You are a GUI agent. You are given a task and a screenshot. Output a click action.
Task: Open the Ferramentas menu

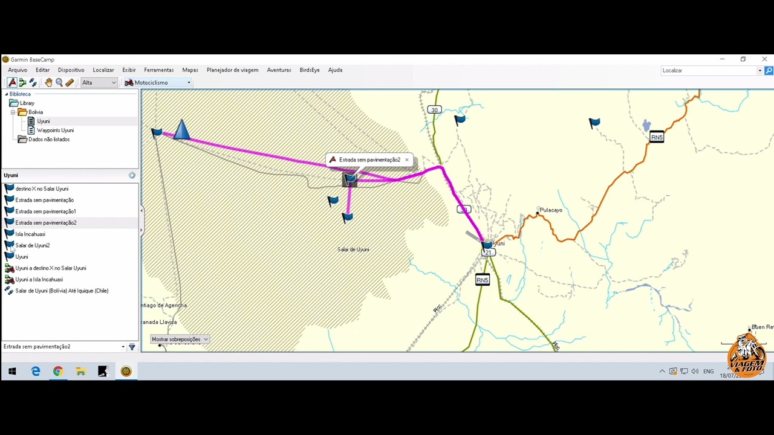pos(159,70)
